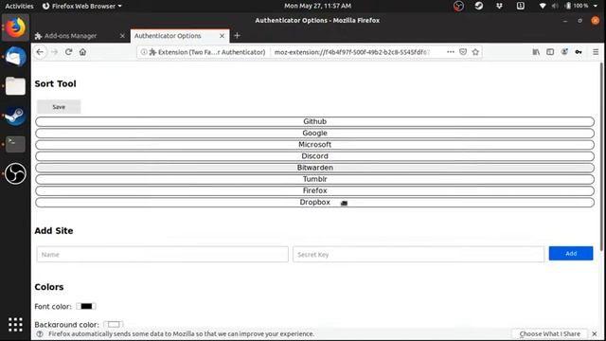This screenshot has width=606, height=341.
Task: Click the Choose What I Share button
Action: coord(549,333)
